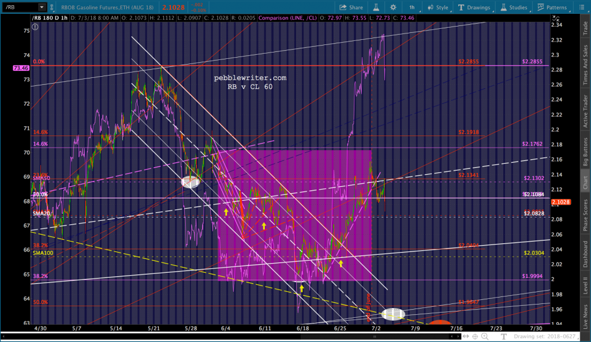
Task: Open the Patterns menu
Action: click(x=552, y=7)
